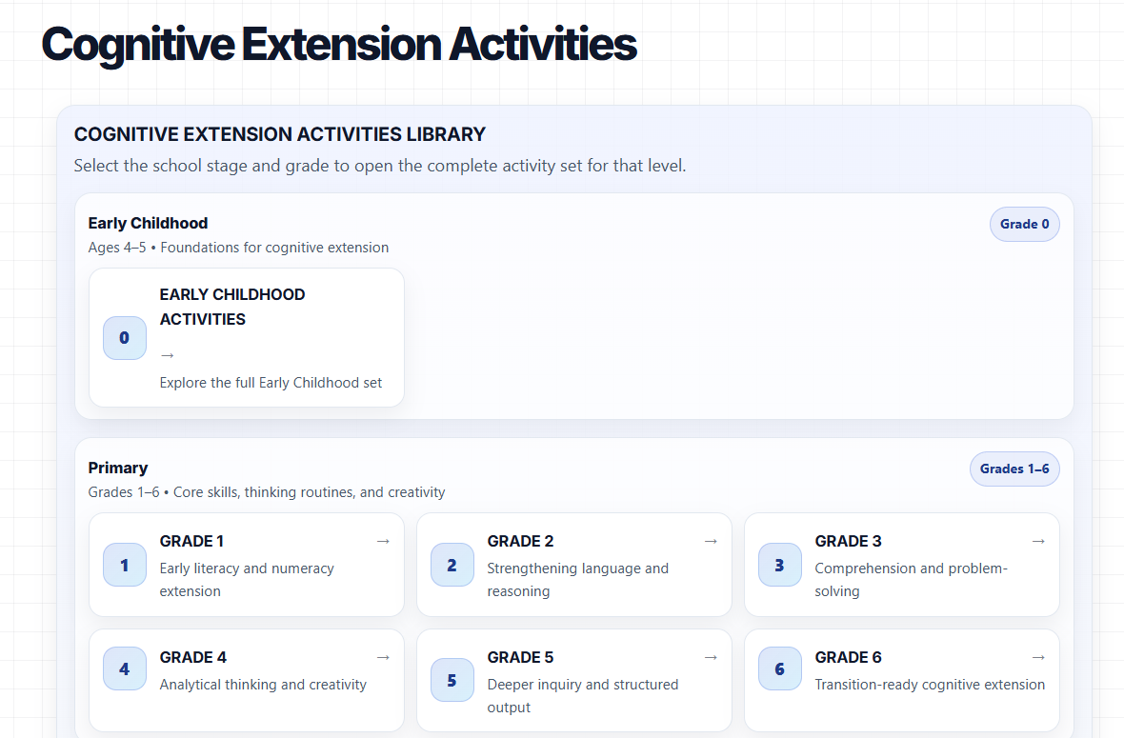
Task: Click the Grade 0 pill badge
Action: (1024, 225)
